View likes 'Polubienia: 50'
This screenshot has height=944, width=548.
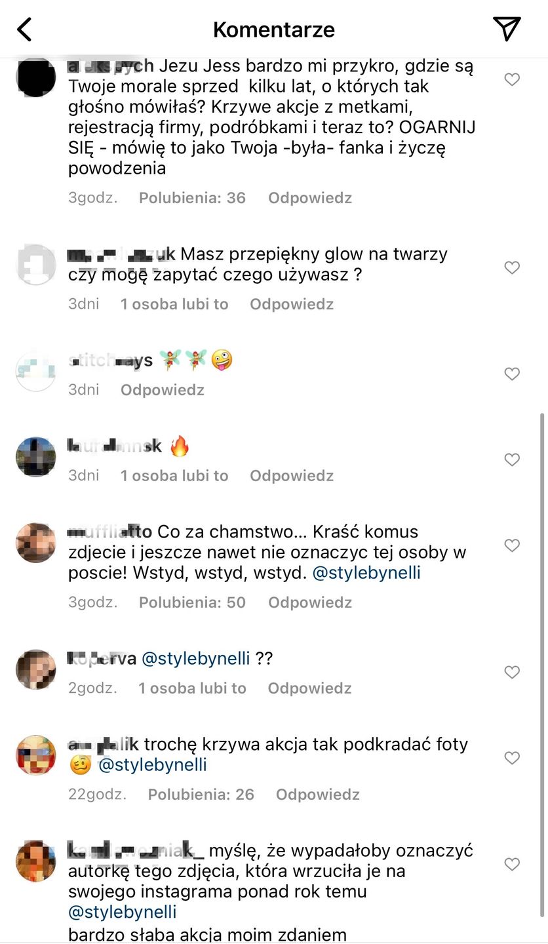tap(192, 602)
